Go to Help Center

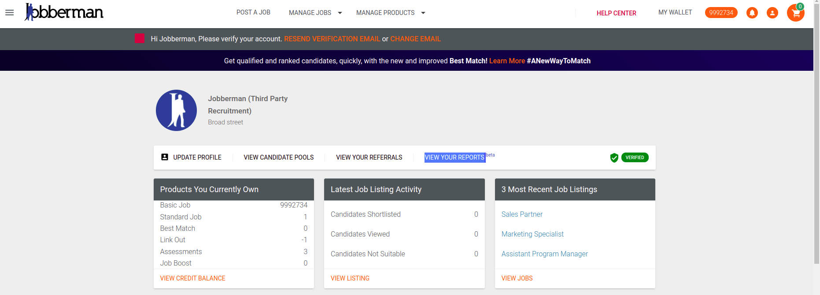pos(616,13)
